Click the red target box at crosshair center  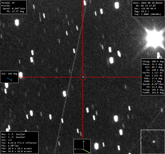pos(83,77)
